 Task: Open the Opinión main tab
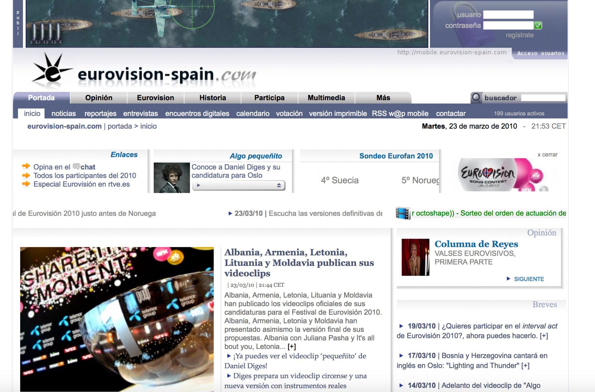(99, 98)
